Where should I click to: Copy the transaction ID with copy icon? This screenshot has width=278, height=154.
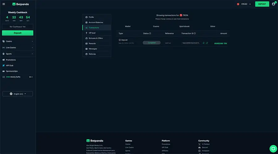(204, 43)
